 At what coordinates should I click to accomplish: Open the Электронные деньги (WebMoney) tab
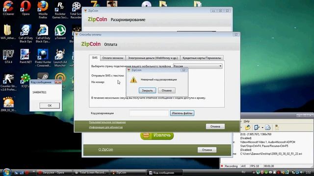click(x=153, y=58)
